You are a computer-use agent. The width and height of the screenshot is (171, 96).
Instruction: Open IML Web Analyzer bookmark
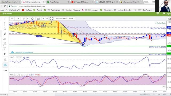pyautogui.click(x=52, y=10)
